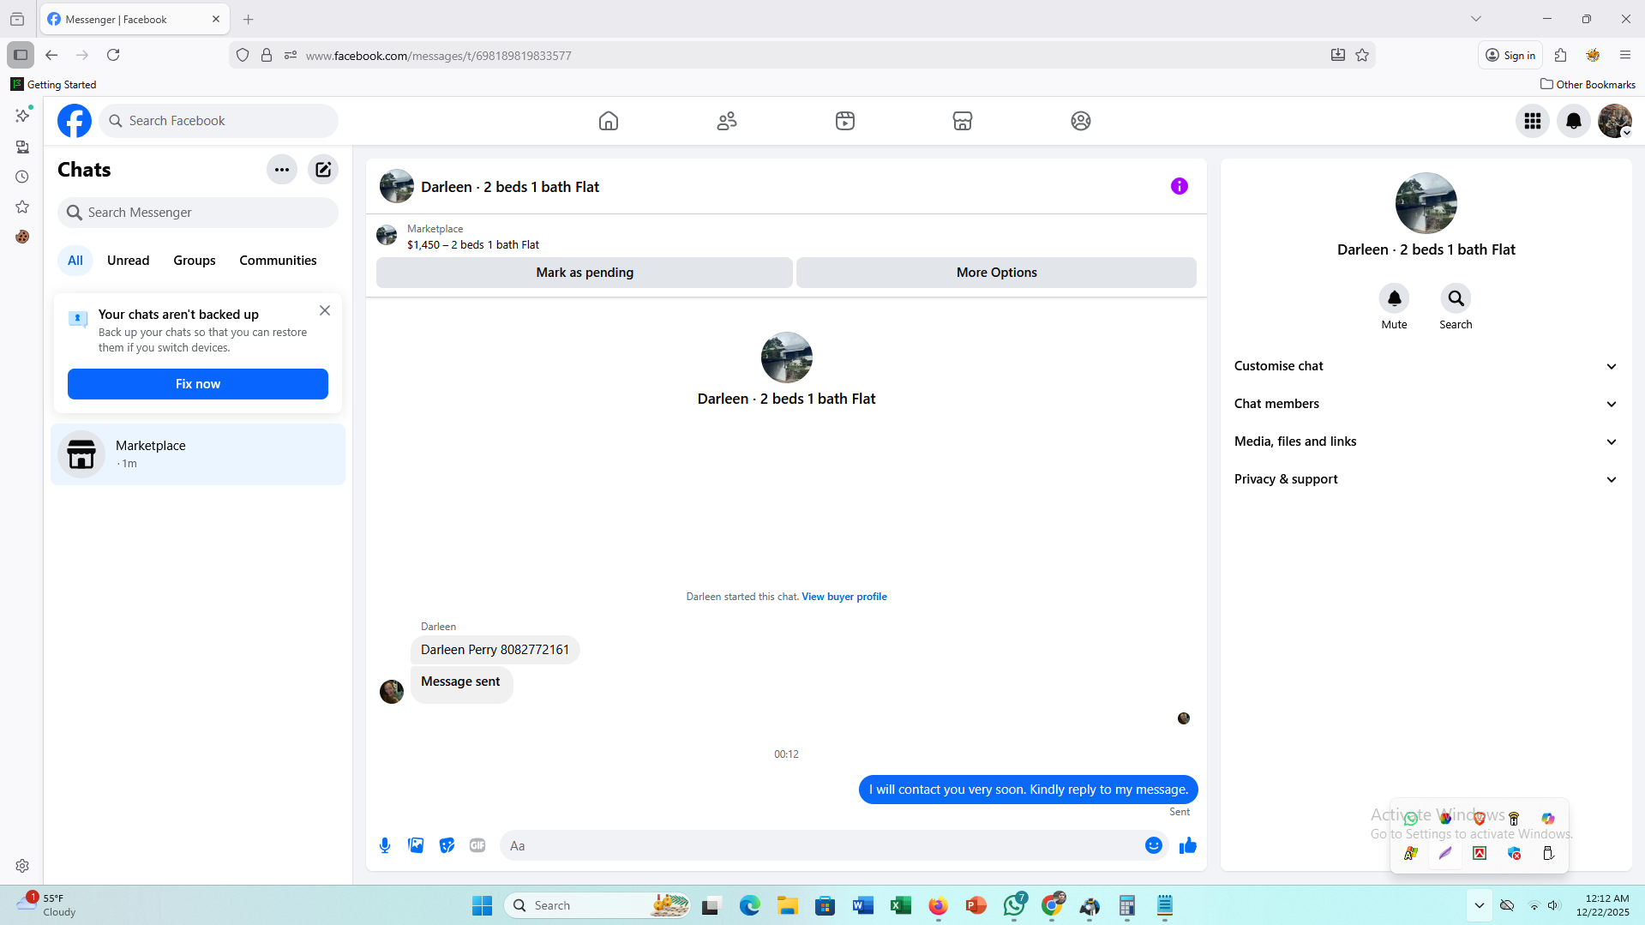Mute this conversation with bell icon
Viewport: 1645px width, 925px height.
(x=1395, y=298)
